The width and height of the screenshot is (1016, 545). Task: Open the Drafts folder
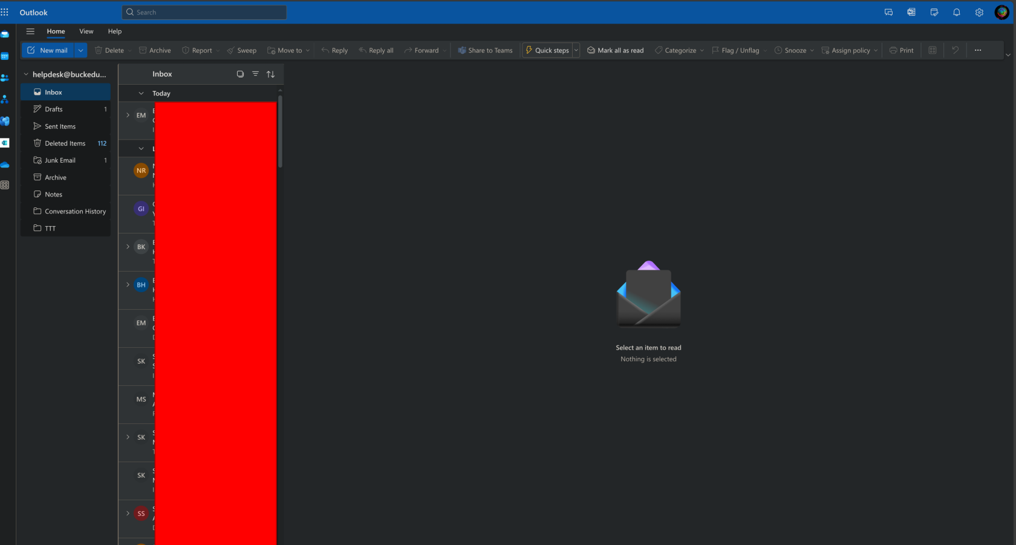[x=65, y=109]
